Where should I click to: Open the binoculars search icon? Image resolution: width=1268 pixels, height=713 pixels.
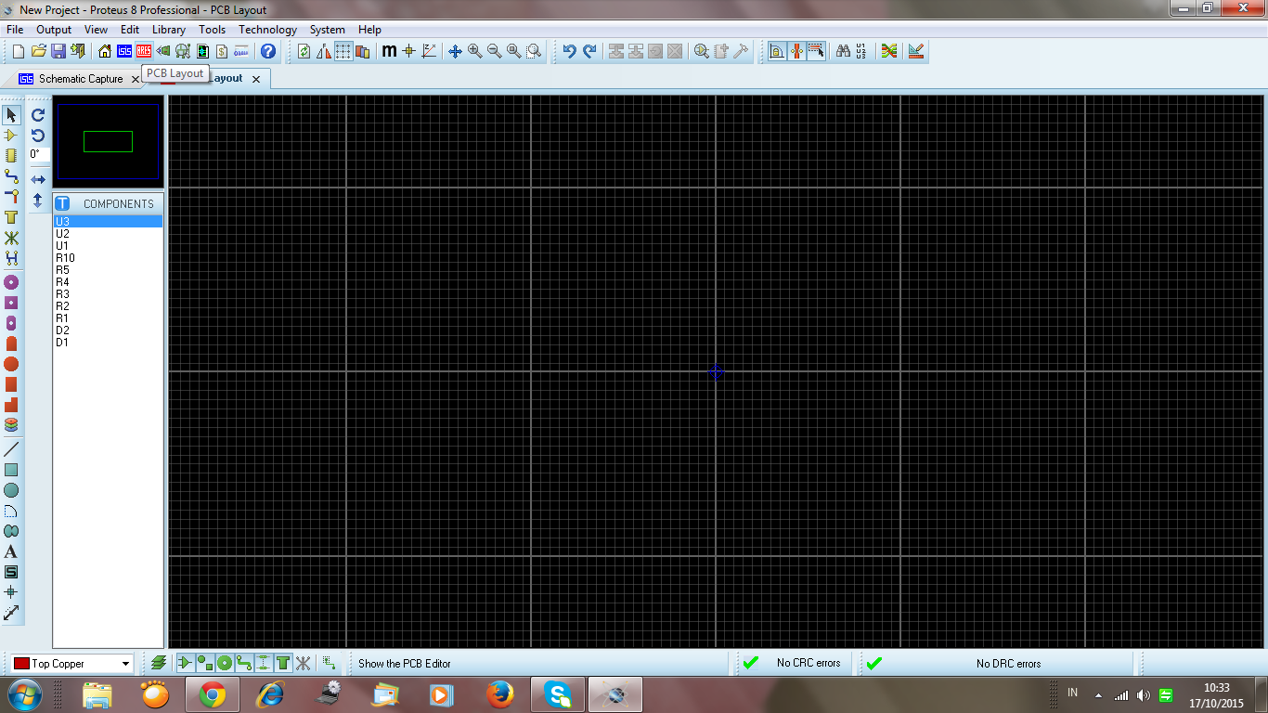pos(843,51)
